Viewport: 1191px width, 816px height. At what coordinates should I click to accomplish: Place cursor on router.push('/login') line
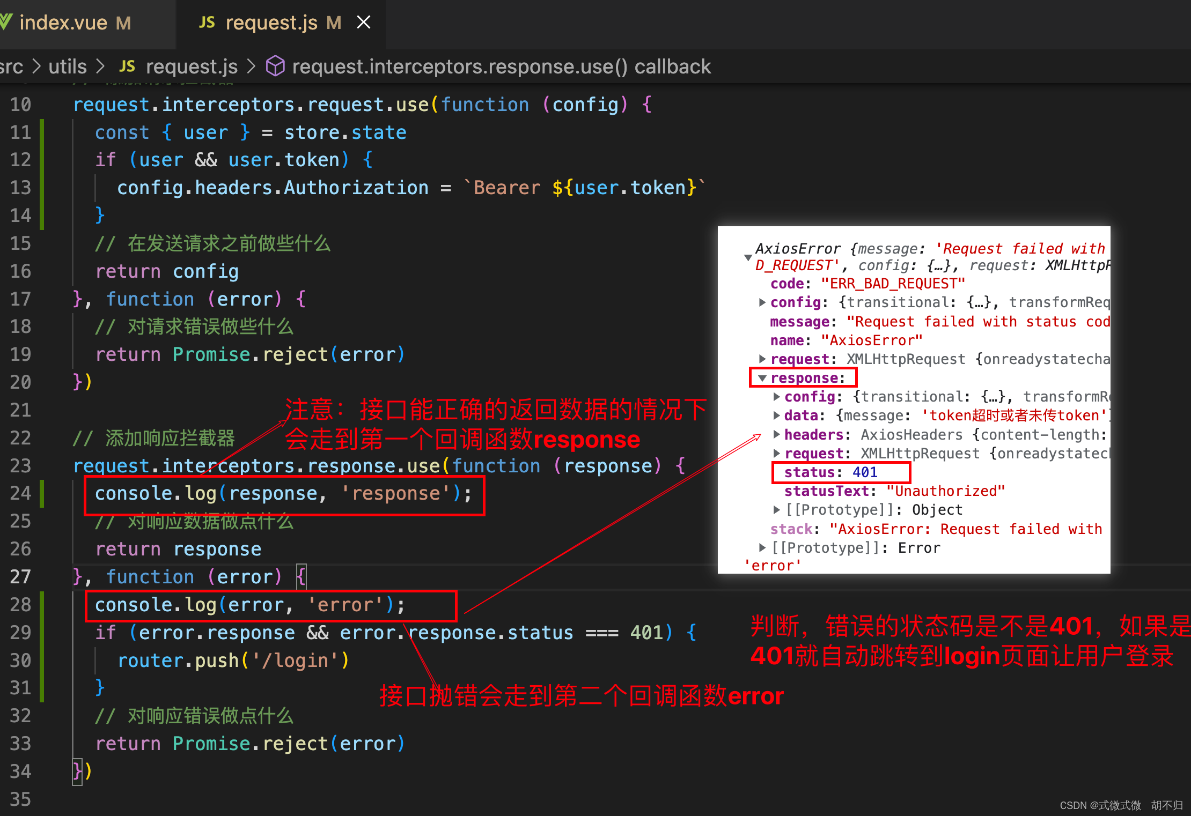233,661
